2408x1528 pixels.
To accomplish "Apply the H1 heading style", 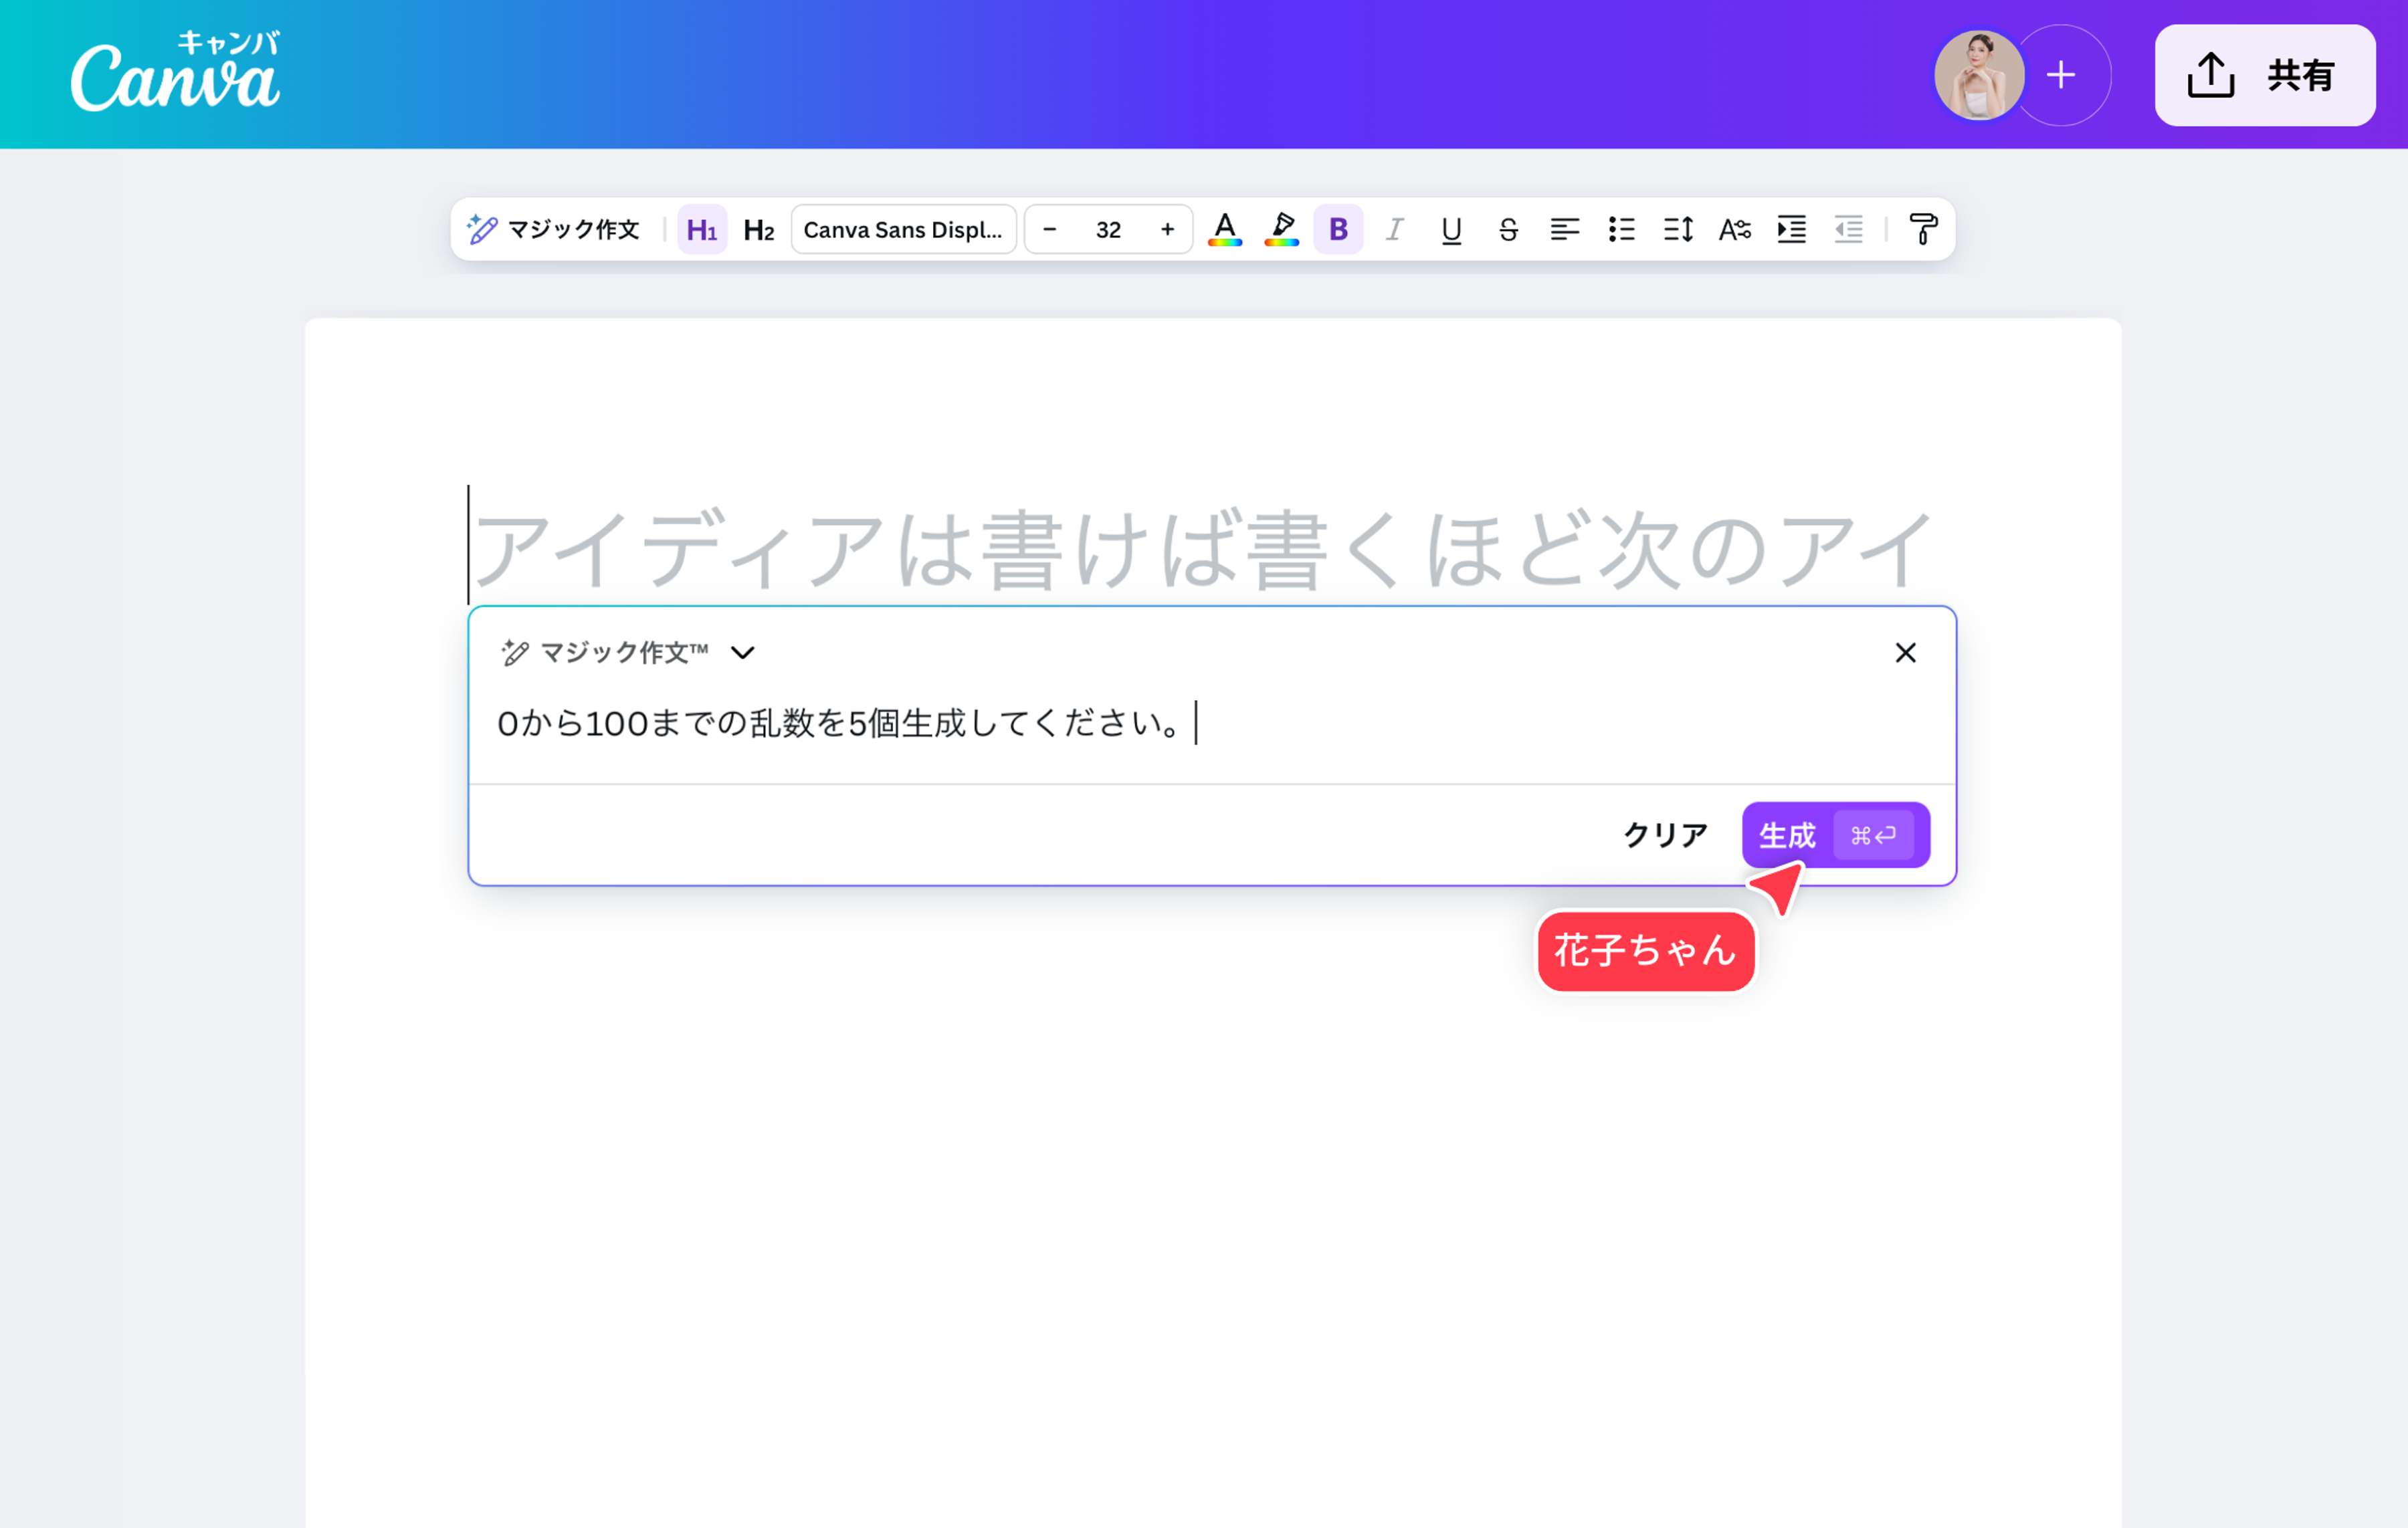I will (x=702, y=230).
